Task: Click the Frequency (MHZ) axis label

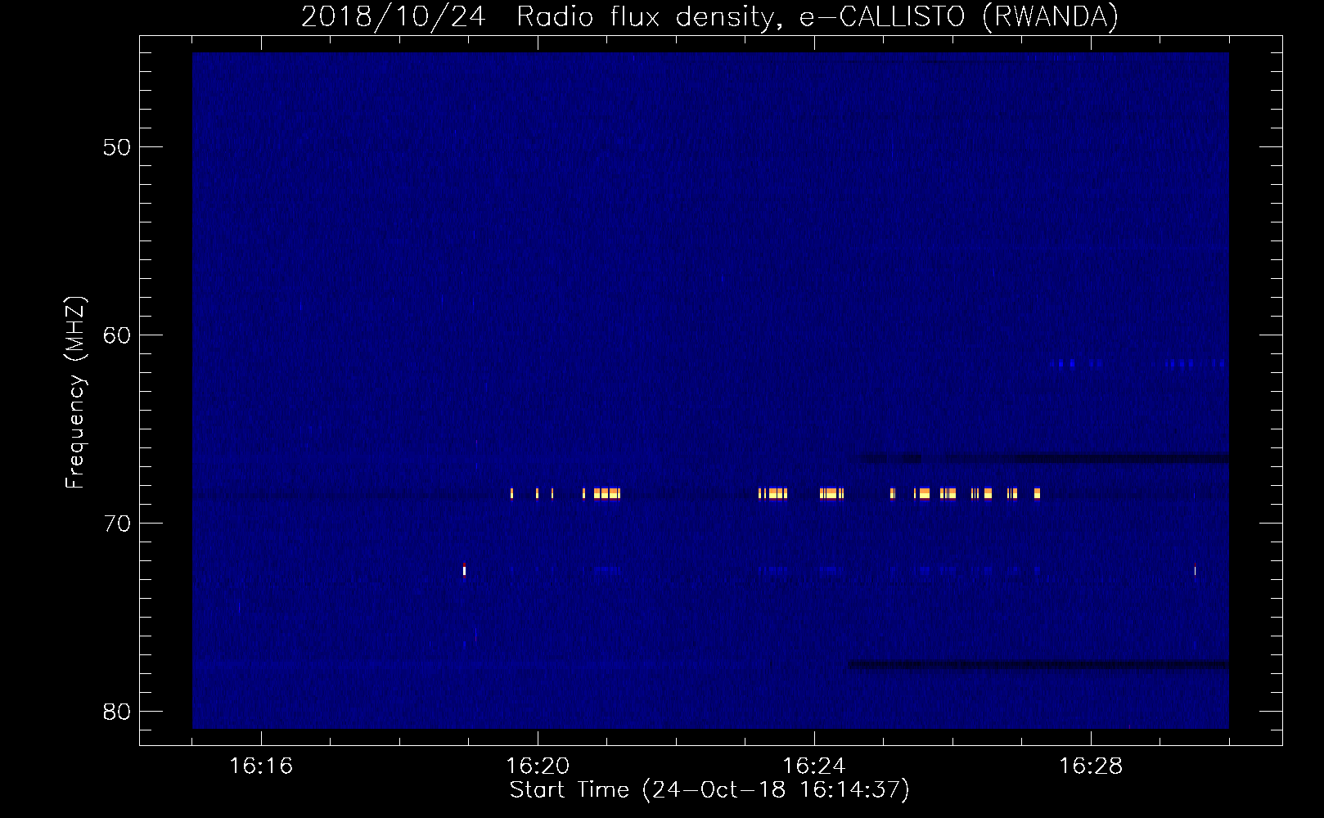Action: 74,393
